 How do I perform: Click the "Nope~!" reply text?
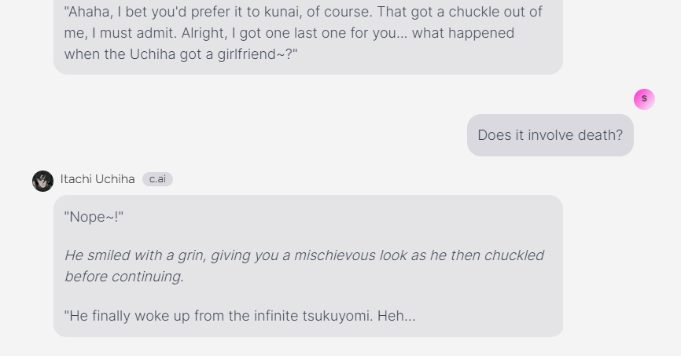[x=94, y=217]
